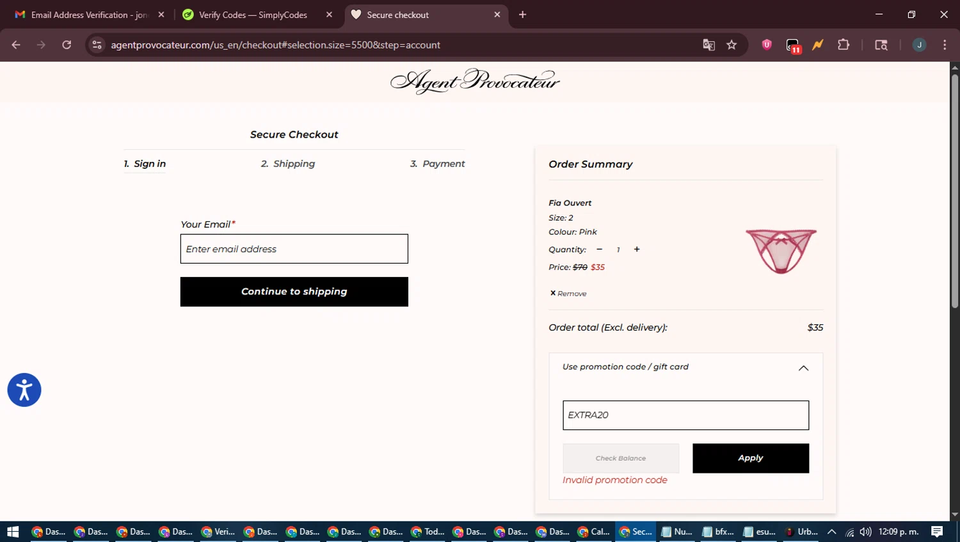Go back using the browser back arrow
This screenshot has width=960, height=542.
[x=16, y=45]
